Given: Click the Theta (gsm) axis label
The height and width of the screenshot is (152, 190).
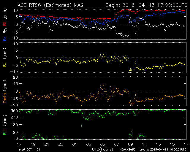Looking at the screenshot, I should pos(5,91).
